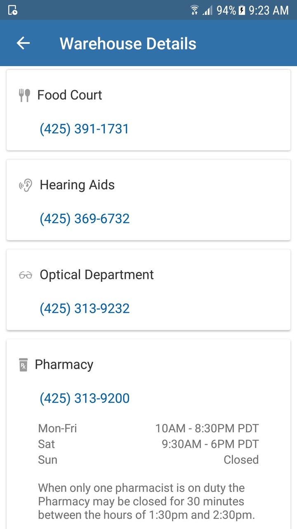Viewport: 297px width, 529px height.
Task: Tap the Optical Department glasses icon
Action: [26, 275]
